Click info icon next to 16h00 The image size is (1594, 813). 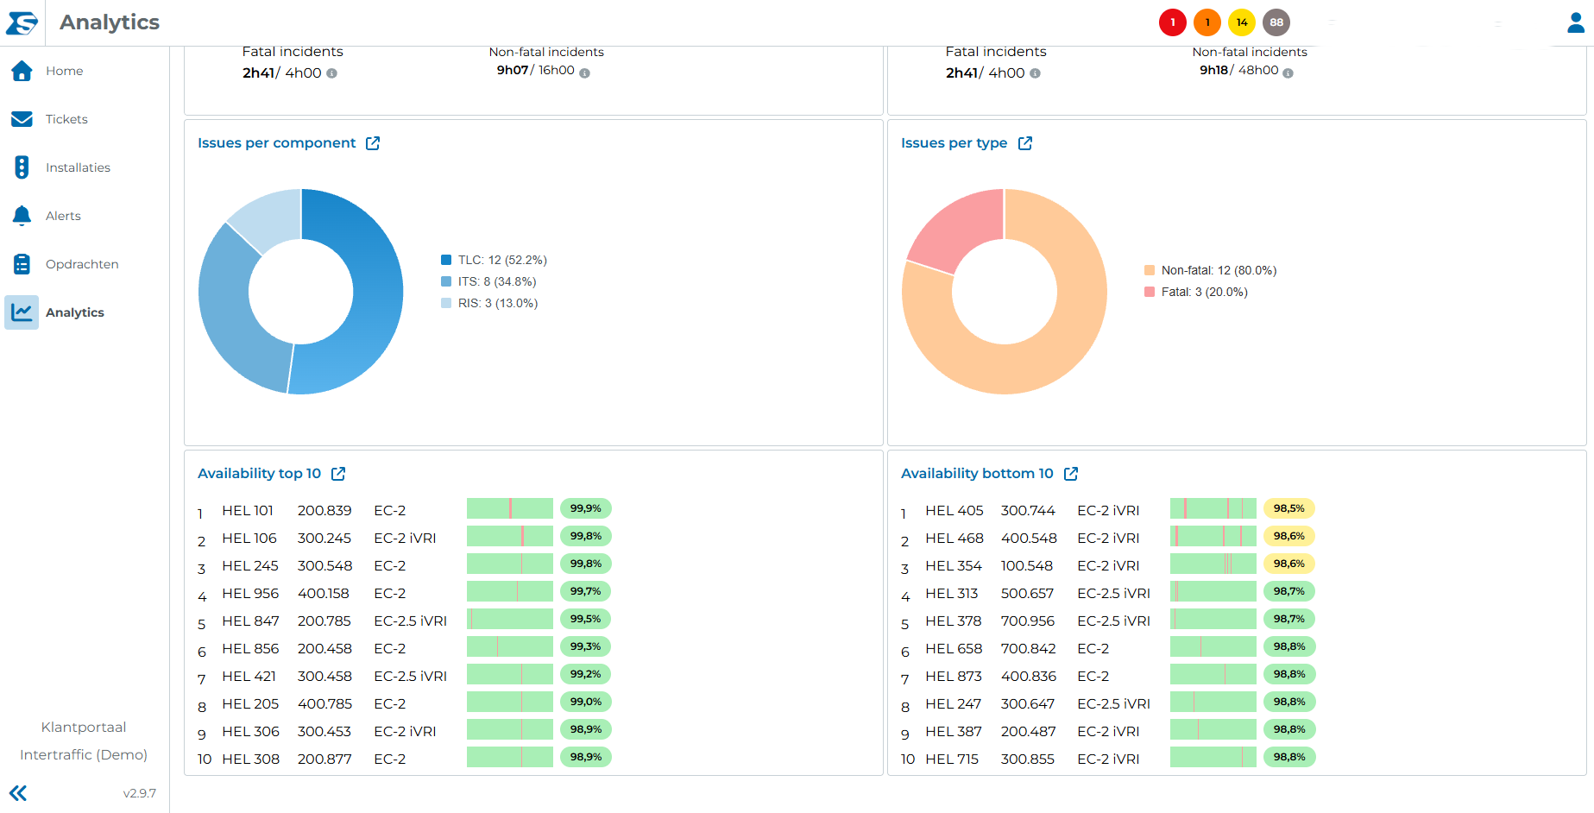(x=584, y=73)
